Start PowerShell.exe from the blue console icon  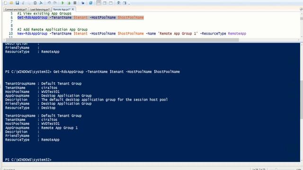(90, 3)
